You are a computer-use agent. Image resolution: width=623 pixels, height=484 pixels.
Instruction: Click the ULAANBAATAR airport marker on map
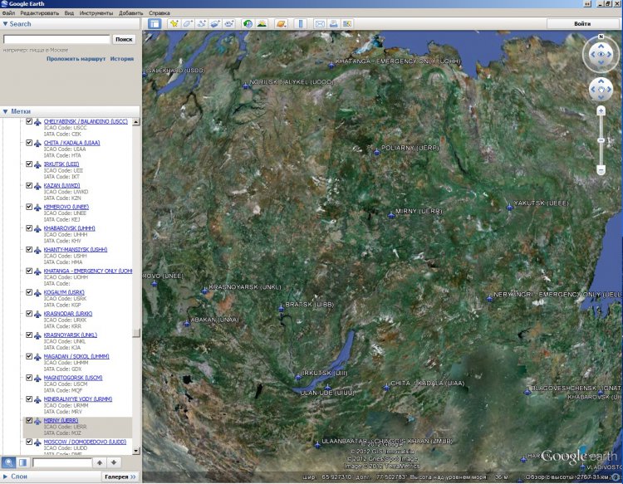pyautogui.click(x=317, y=445)
